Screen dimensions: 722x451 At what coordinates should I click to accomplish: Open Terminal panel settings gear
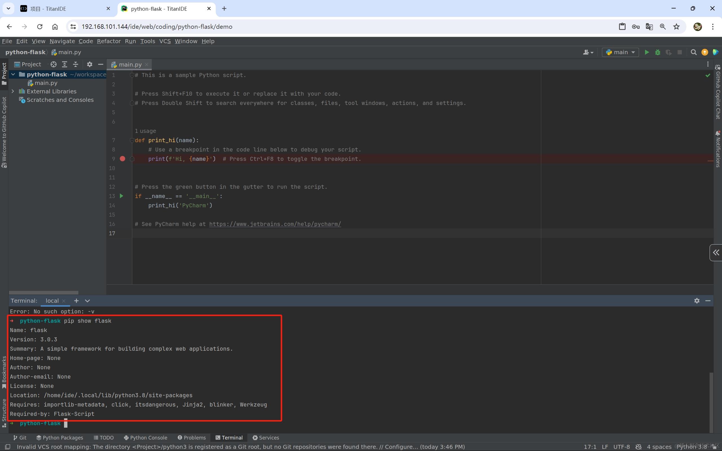coord(696,301)
